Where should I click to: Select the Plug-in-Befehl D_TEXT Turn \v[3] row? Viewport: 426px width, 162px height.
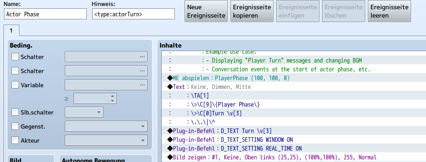(294, 131)
